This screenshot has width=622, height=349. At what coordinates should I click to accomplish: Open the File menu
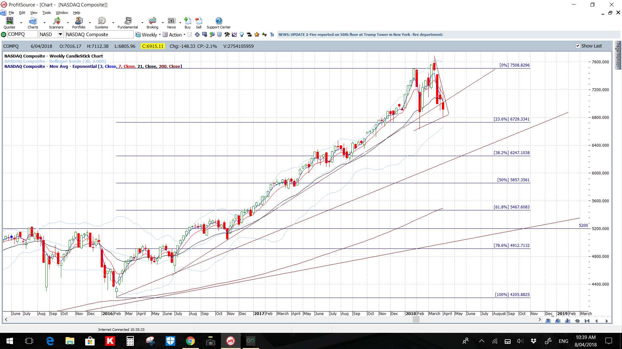[x=11, y=13]
